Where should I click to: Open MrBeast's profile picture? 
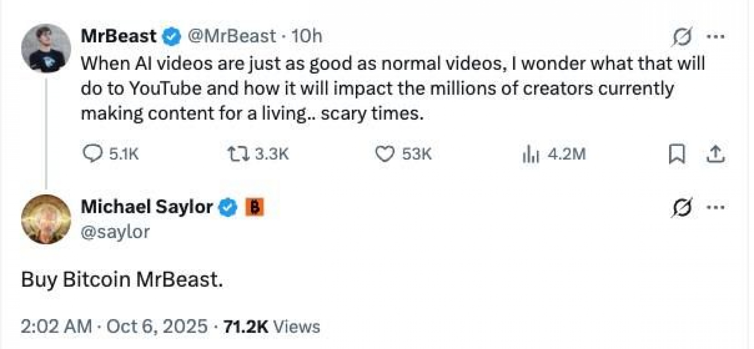[x=46, y=48]
